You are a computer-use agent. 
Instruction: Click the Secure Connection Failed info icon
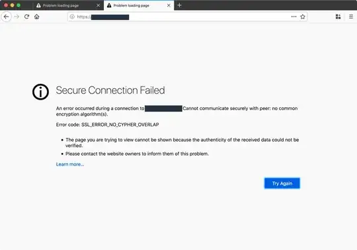(x=40, y=92)
